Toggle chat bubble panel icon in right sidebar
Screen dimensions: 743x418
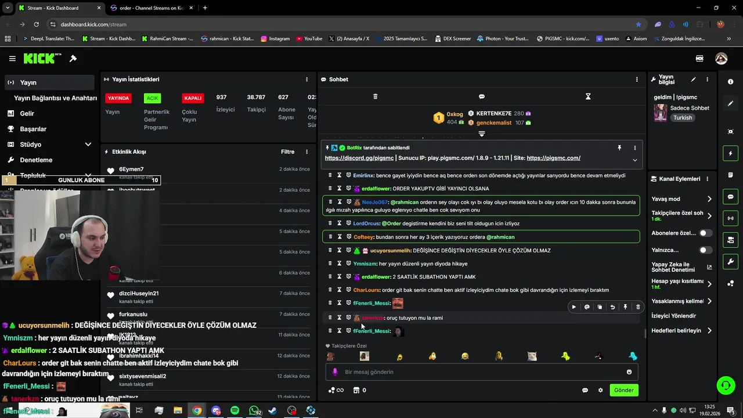pyautogui.click(x=730, y=197)
